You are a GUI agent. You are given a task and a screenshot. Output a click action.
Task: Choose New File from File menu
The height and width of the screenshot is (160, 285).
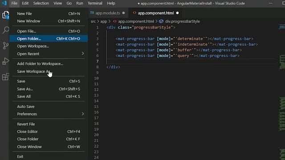49,14
